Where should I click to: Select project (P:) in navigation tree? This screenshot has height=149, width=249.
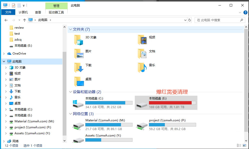pyautogui.click(x=33, y=127)
